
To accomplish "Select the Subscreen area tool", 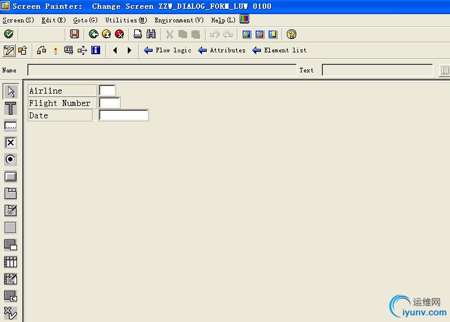I will [11, 245].
